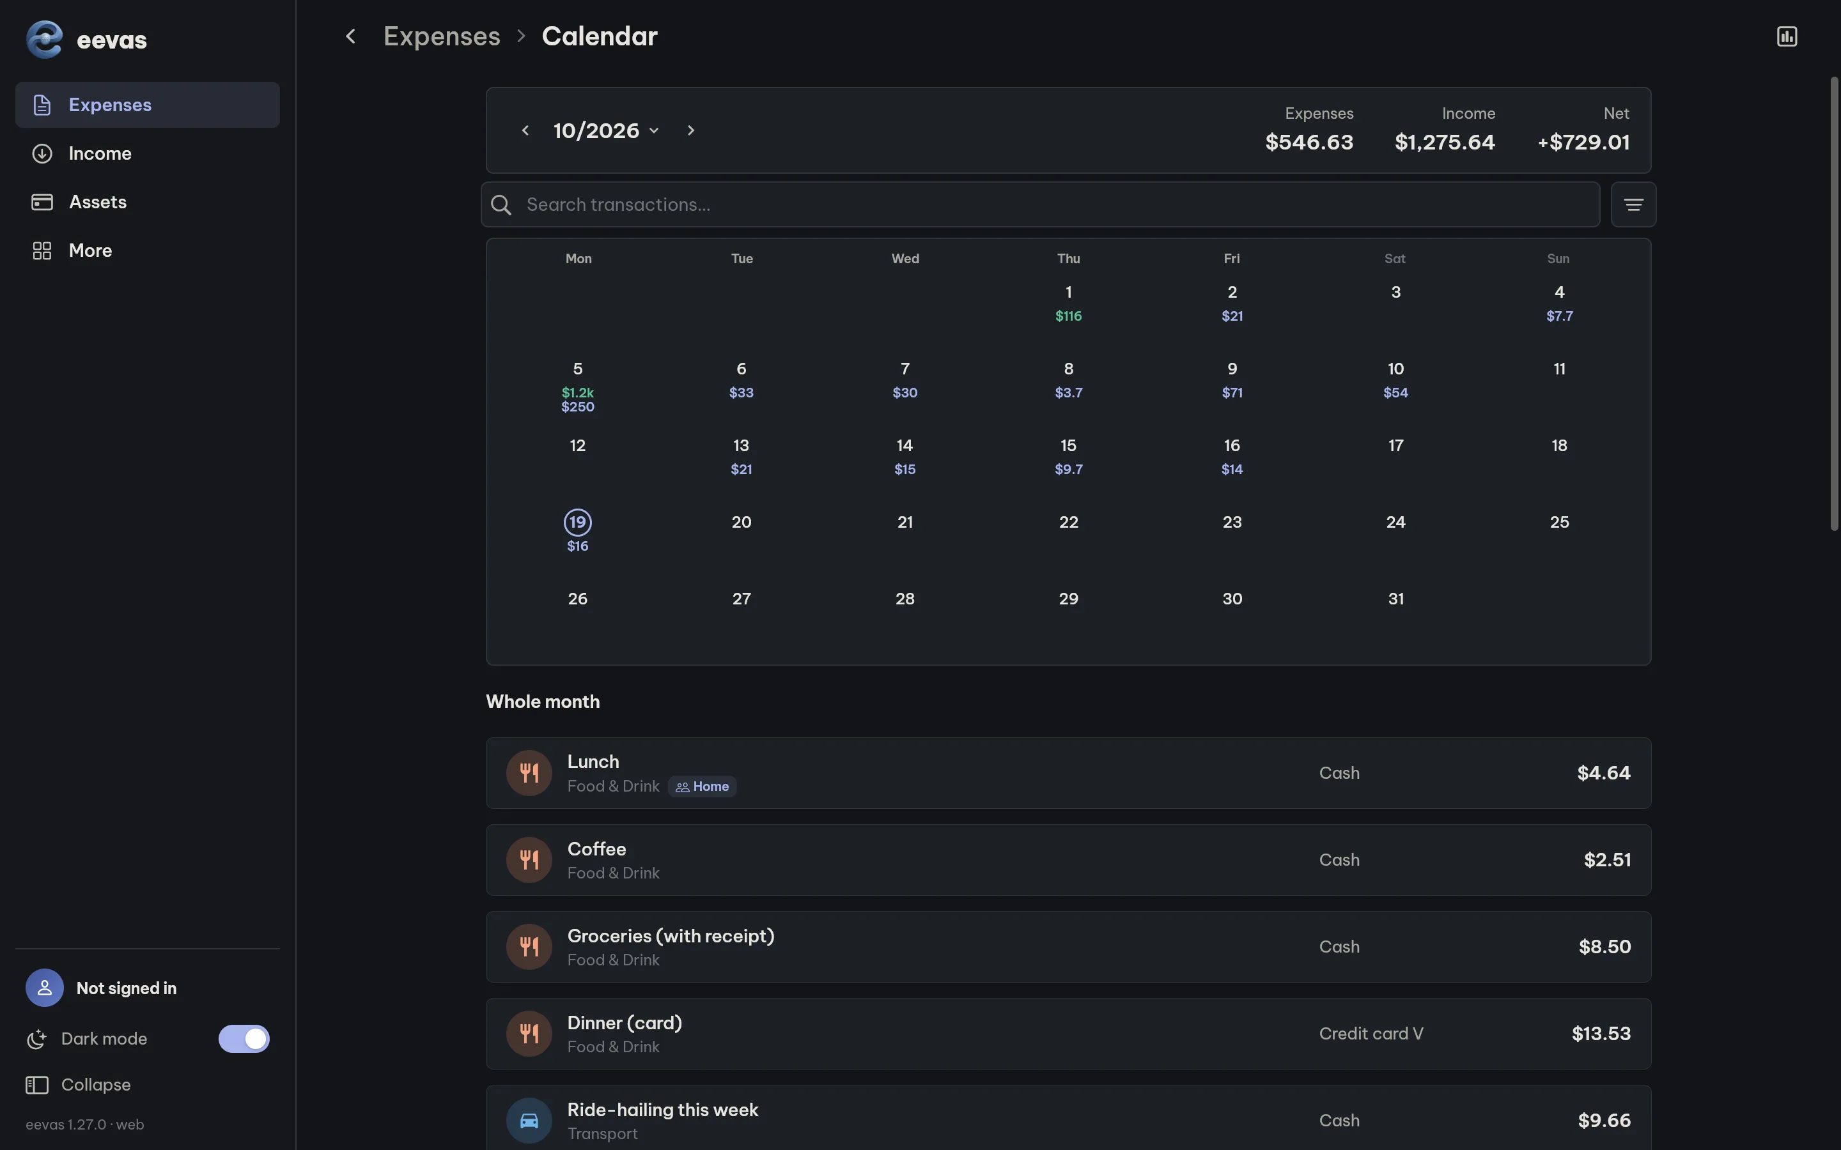Open the Expenses section in the sidebar
Image resolution: width=1841 pixels, height=1150 pixels.
click(x=148, y=105)
